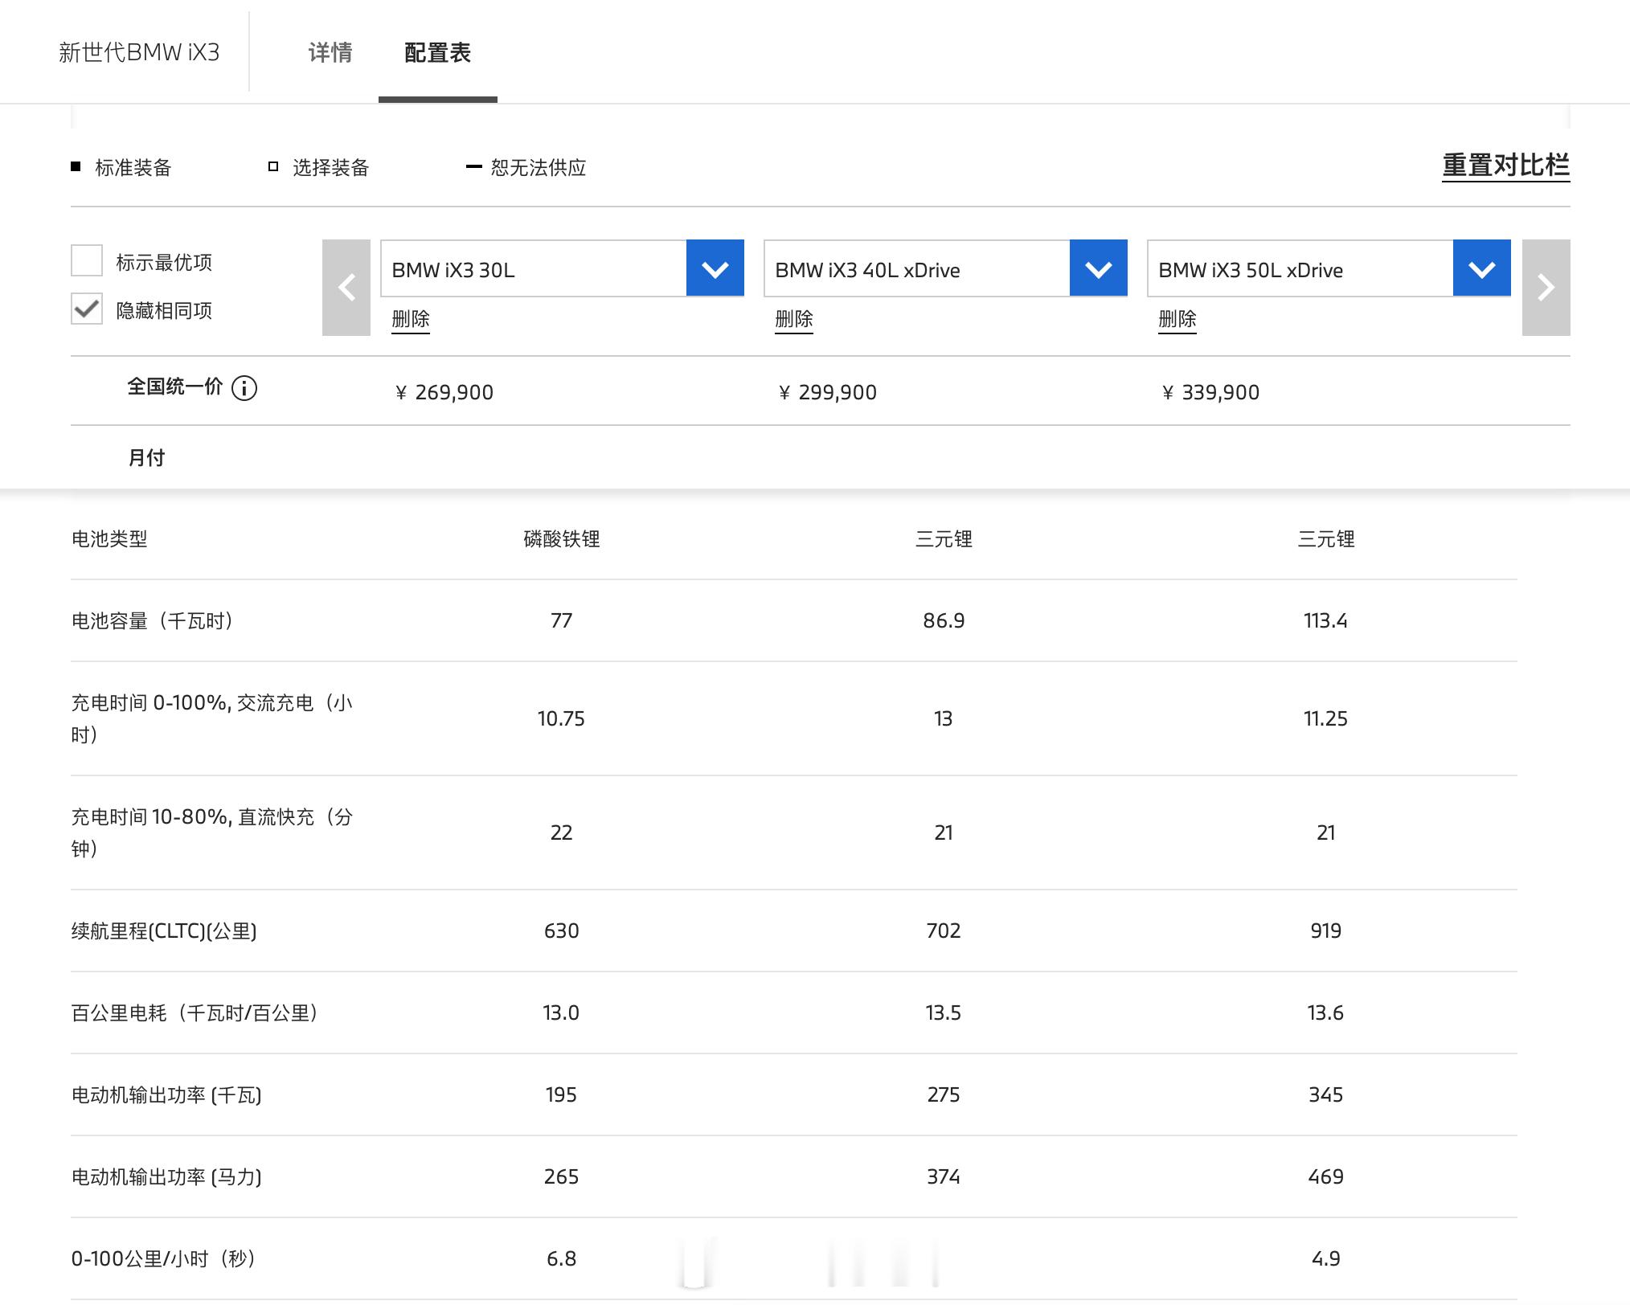Go to next models with right arrow
The image size is (1630, 1305).
1546,288
